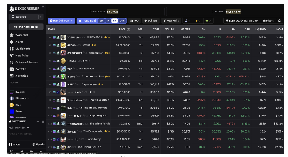
Task: Sort by TXNS column header
Action: point(156,29)
